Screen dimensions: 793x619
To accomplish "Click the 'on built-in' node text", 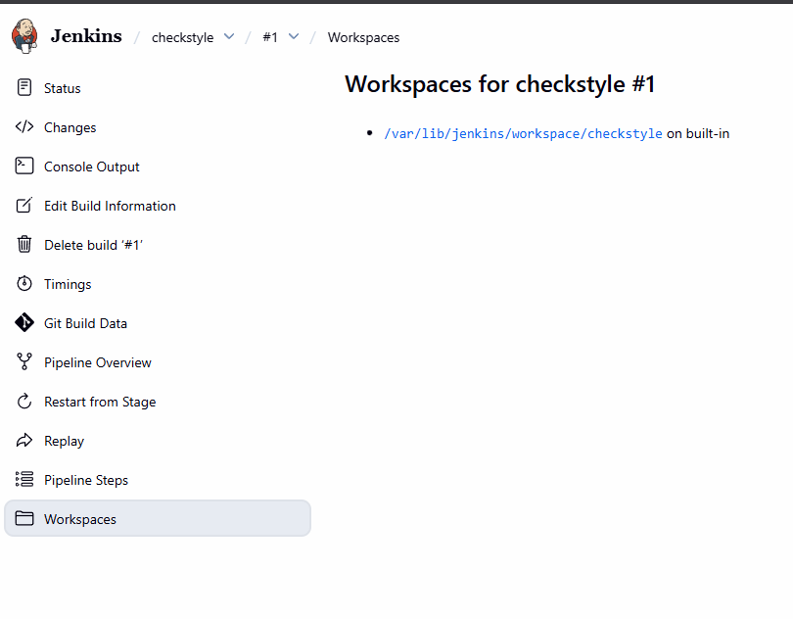I will coord(698,133).
